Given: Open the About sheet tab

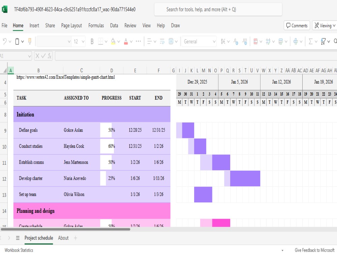Looking at the screenshot, I should click(63, 238).
